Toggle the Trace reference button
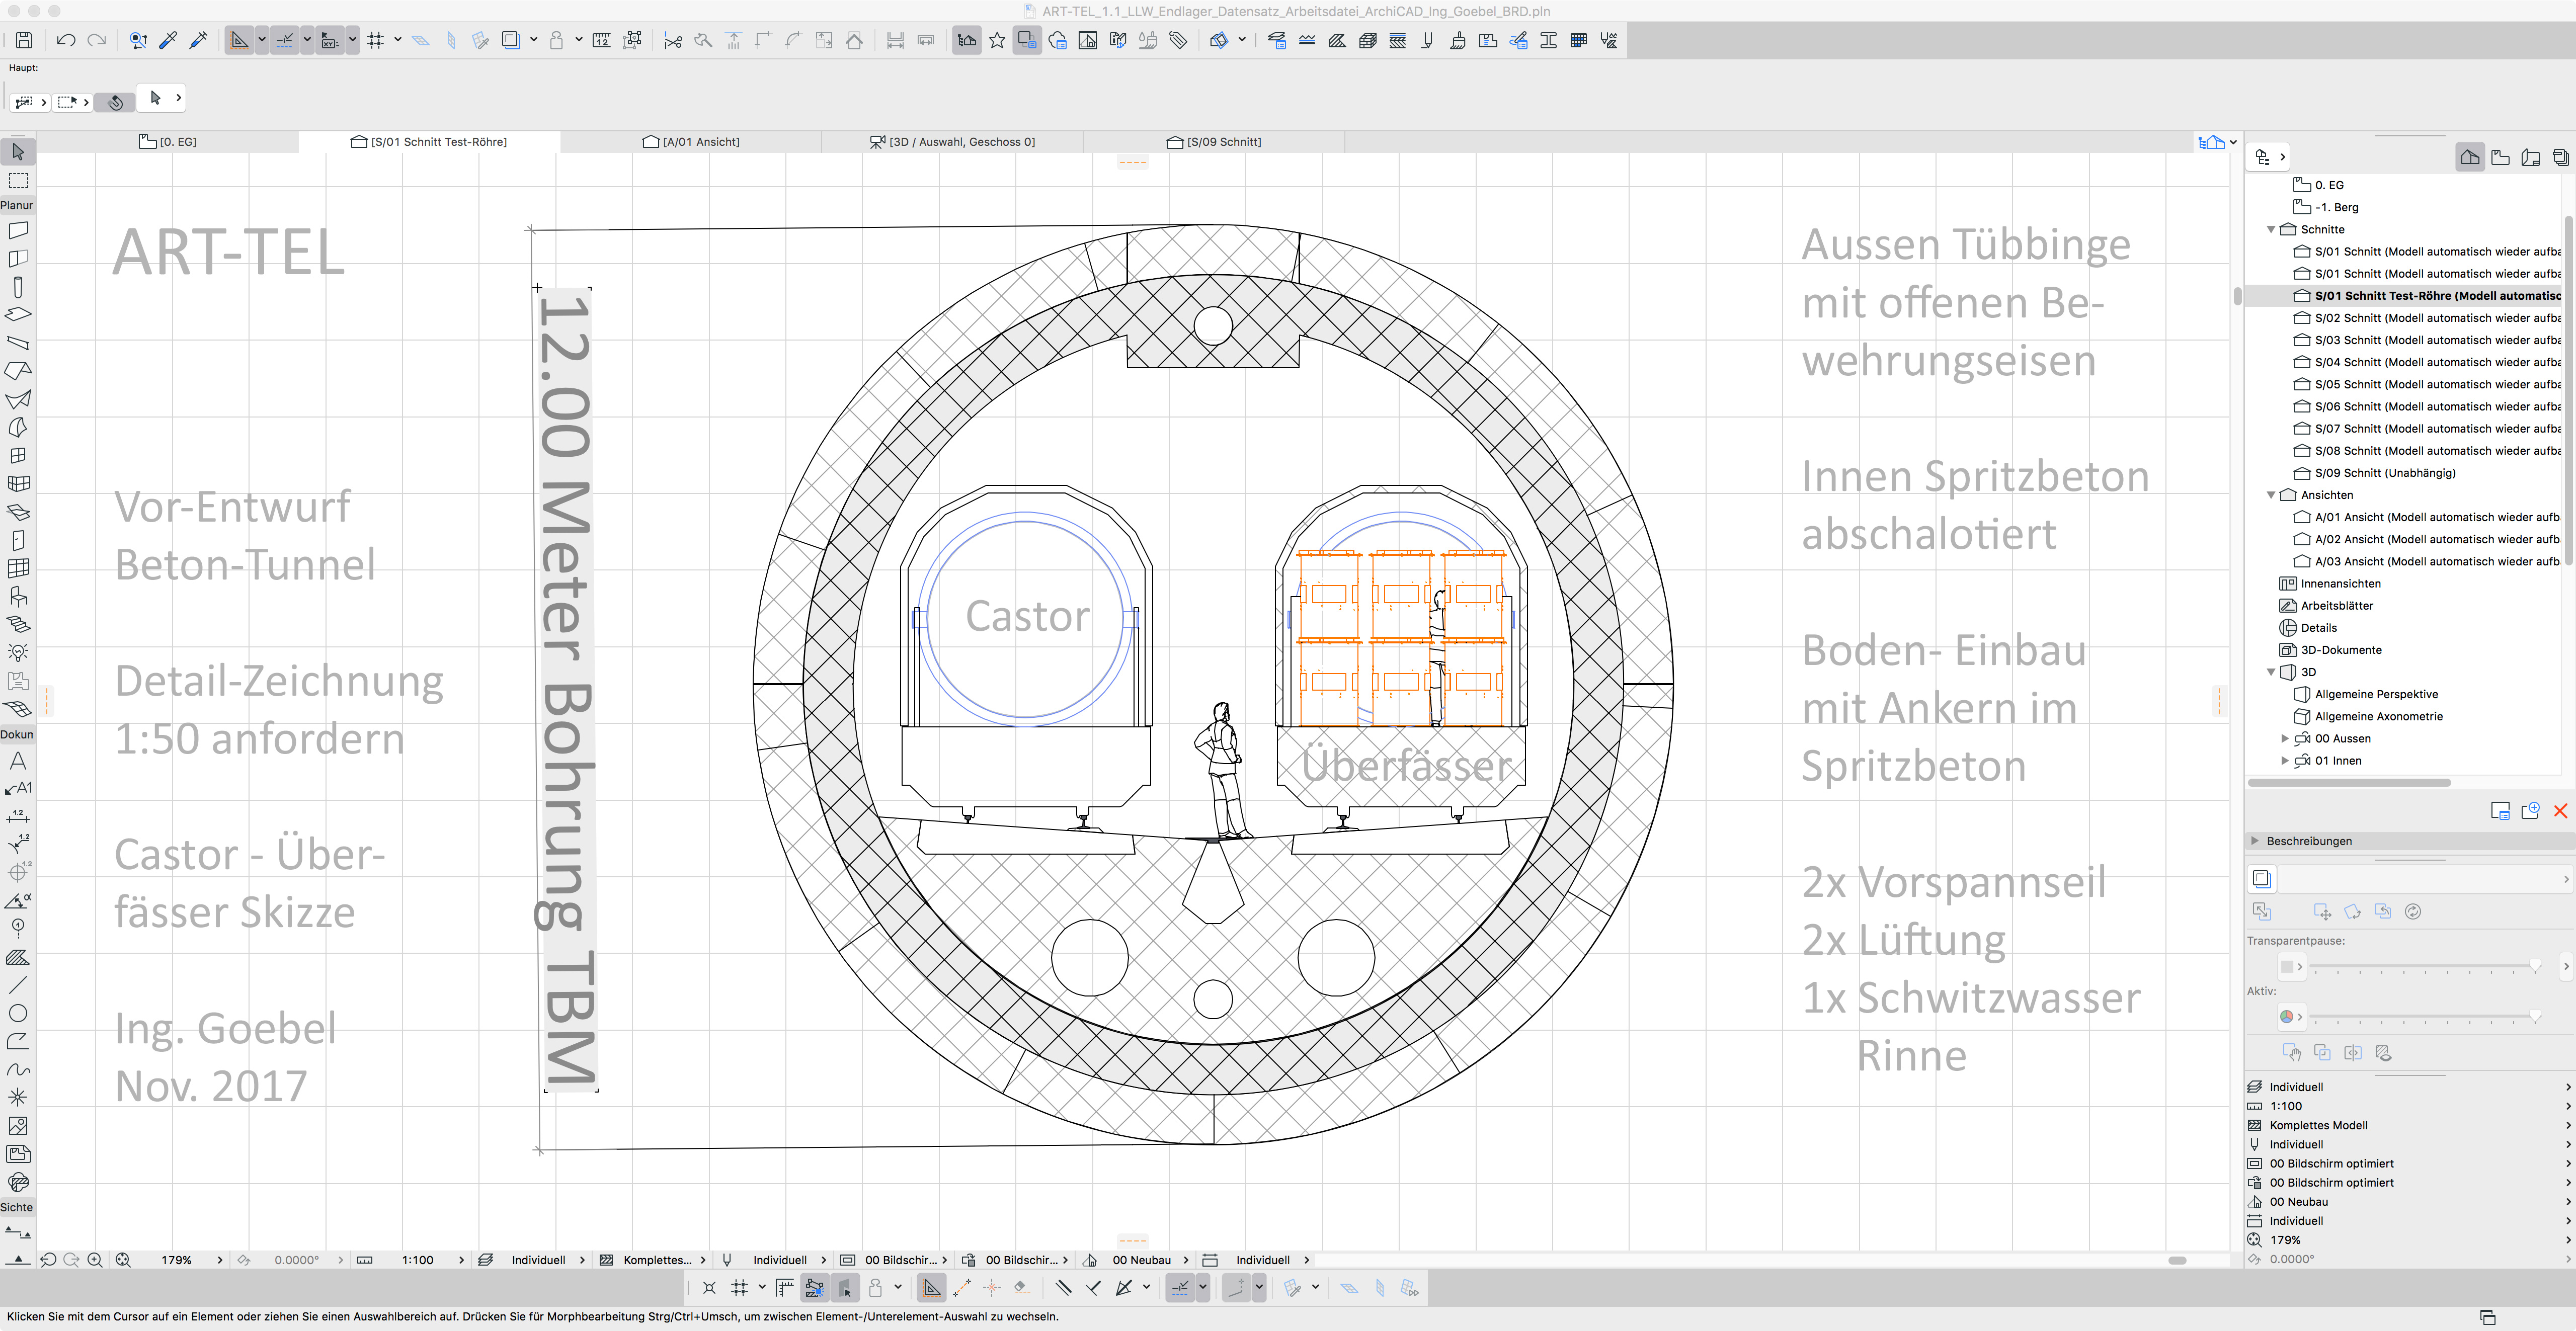 coord(510,40)
